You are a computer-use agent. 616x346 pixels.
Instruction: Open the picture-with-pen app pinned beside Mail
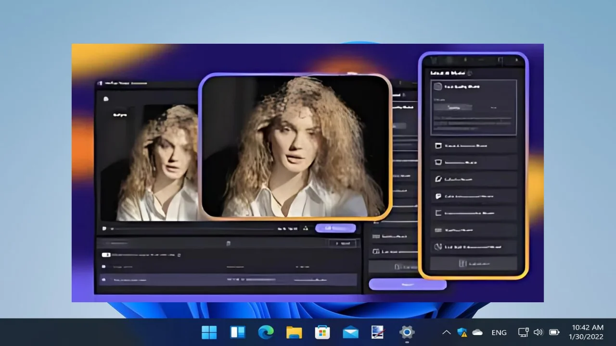(x=378, y=332)
